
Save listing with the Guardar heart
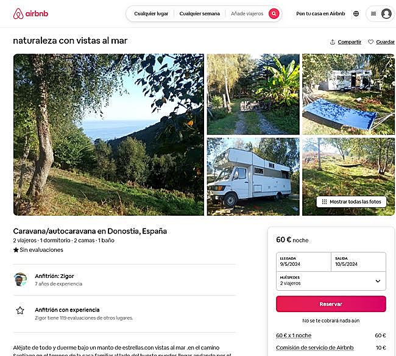381,42
